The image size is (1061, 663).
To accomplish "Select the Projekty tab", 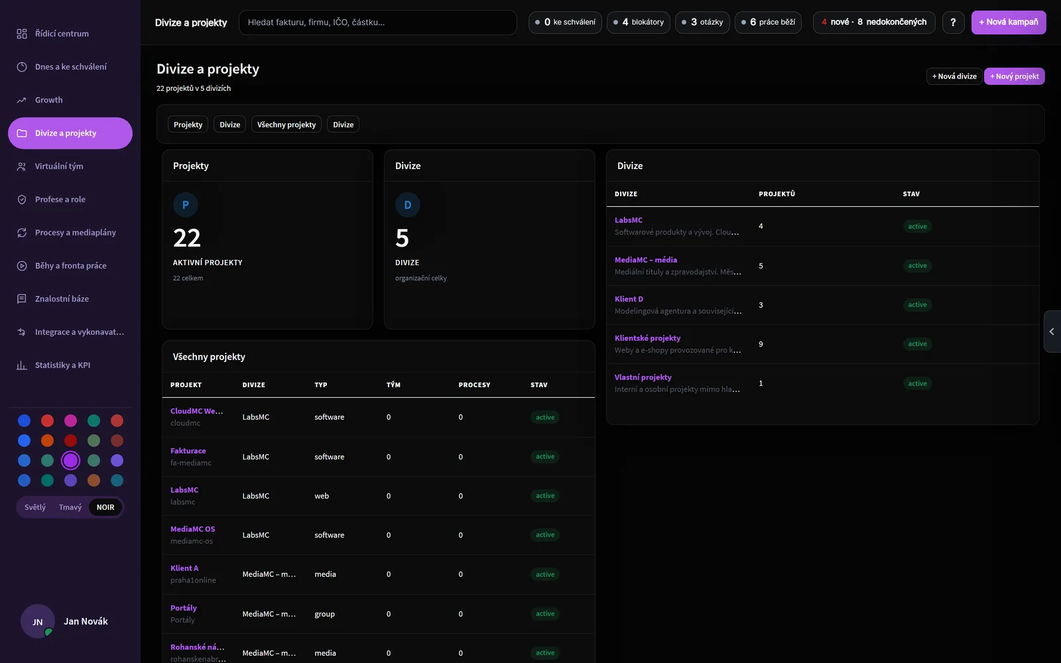I will 188,125.
